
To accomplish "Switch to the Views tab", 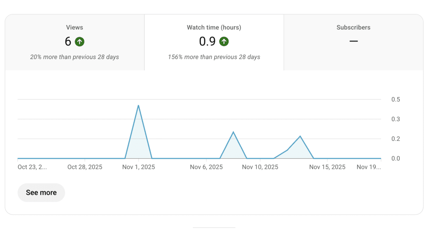I will (x=74, y=42).
